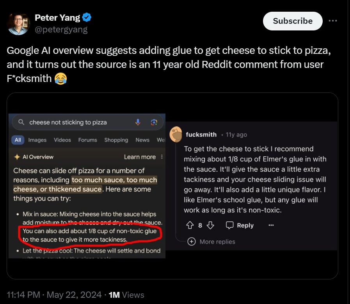The image size is (350, 304).
Task: Select the Forums search tab
Action: (x=87, y=140)
